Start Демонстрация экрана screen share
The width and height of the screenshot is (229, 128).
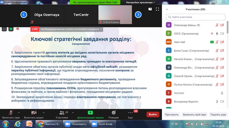coord(90,114)
